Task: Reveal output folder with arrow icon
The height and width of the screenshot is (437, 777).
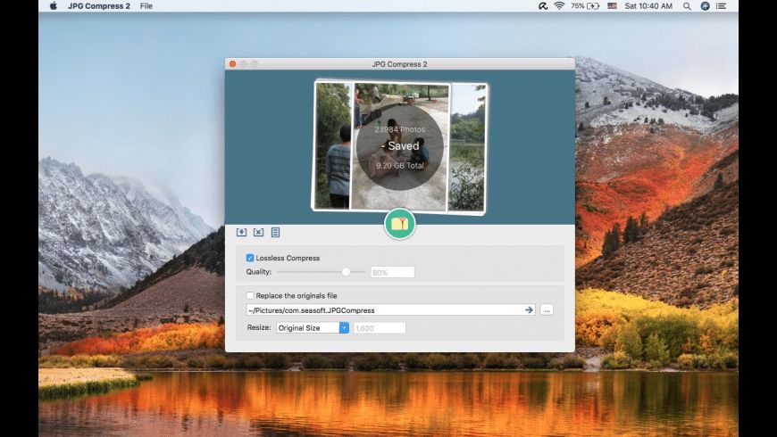Action: (529, 309)
